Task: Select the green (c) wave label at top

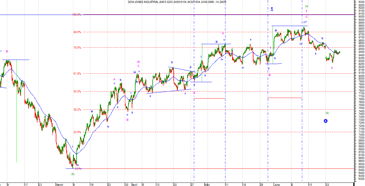Action: [x=307, y=6]
